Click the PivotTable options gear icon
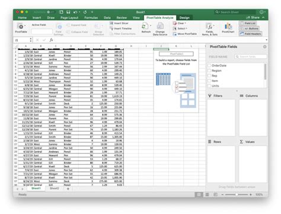Viewport: 281px width, 214px height. pyautogui.click(x=20, y=26)
